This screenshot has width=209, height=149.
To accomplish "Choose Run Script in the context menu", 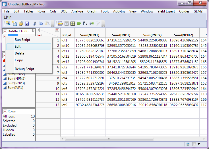I will (22, 40).
